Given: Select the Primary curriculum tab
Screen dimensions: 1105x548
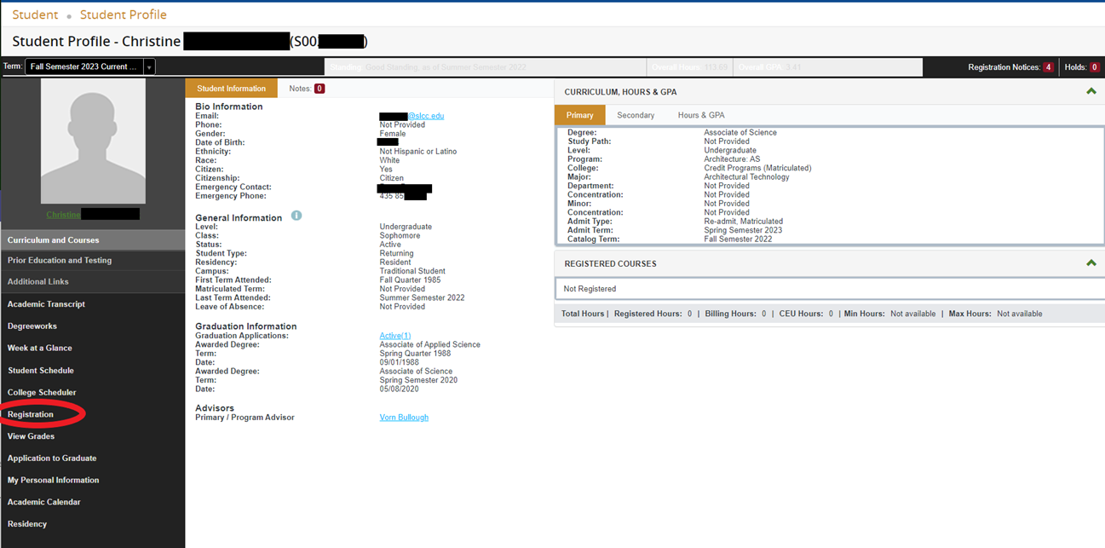Looking at the screenshot, I should click(579, 115).
